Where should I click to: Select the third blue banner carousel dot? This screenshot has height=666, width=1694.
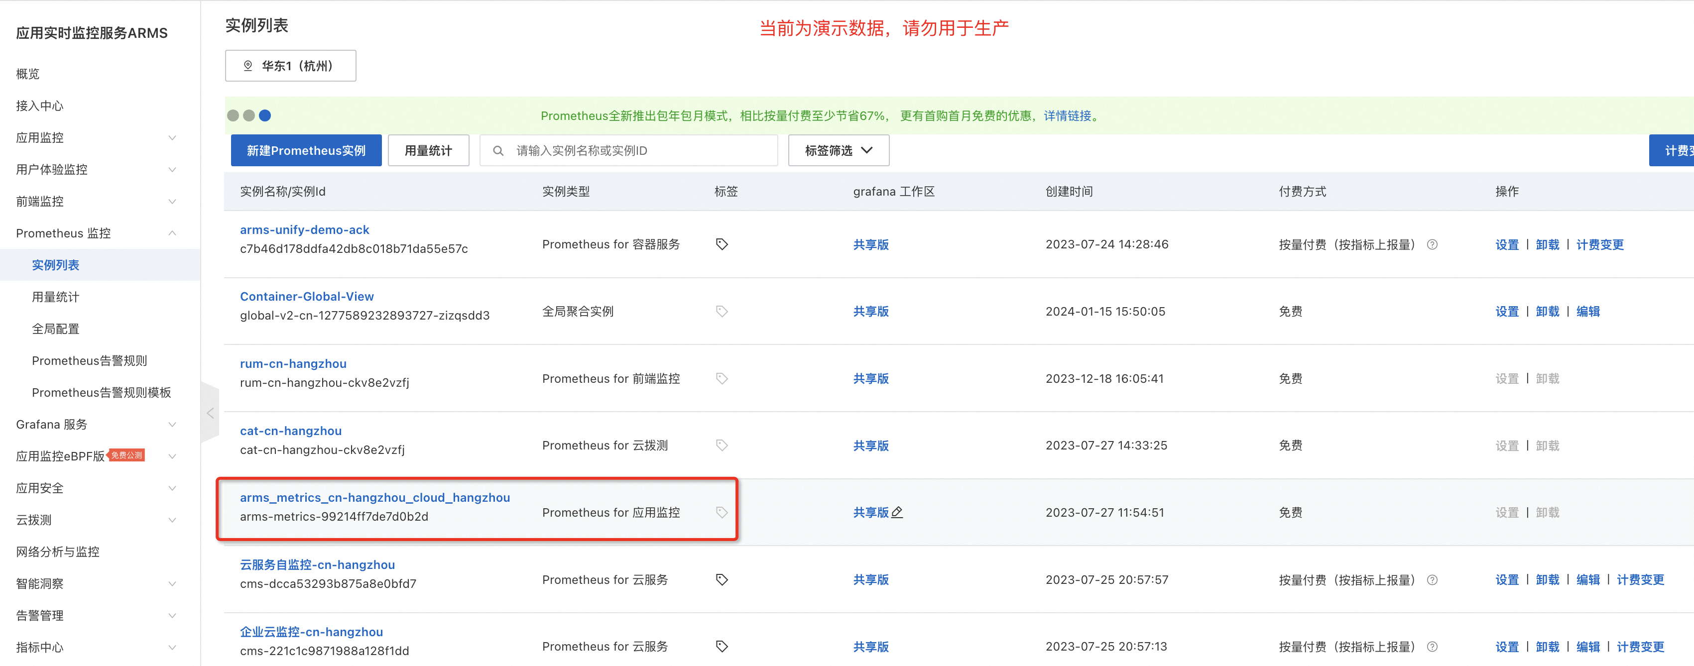tap(265, 115)
